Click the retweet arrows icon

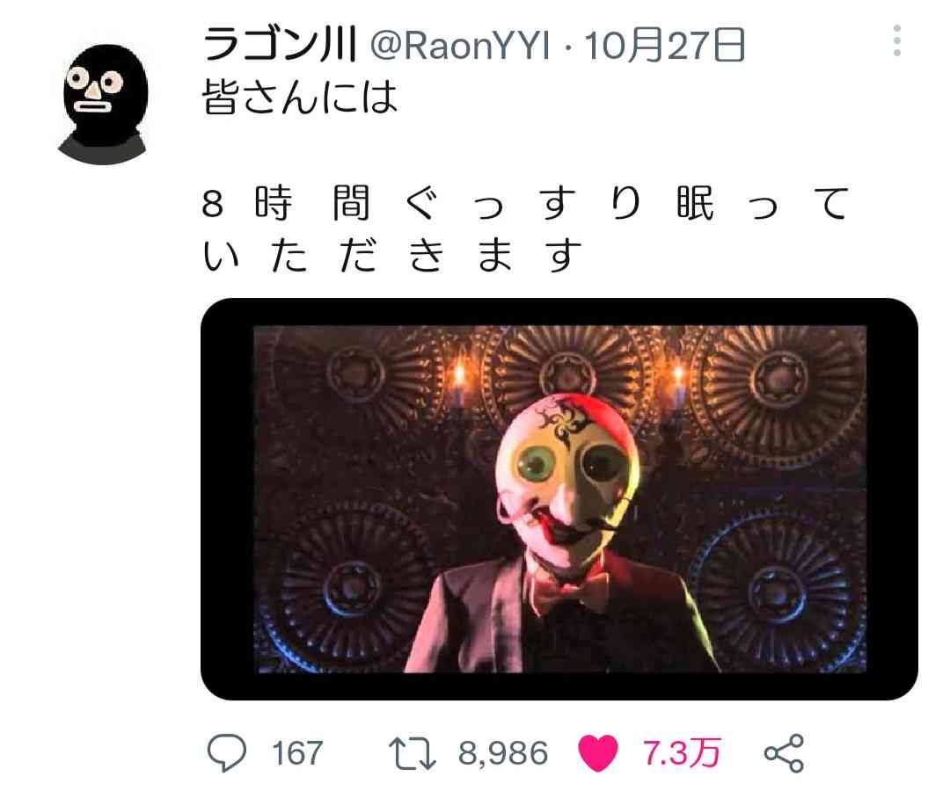412,752
